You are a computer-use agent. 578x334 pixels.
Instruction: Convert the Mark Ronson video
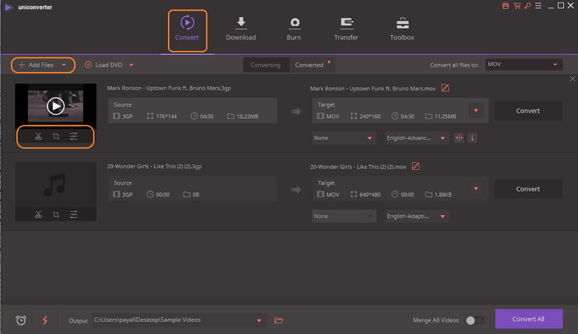pyautogui.click(x=528, y=111)
